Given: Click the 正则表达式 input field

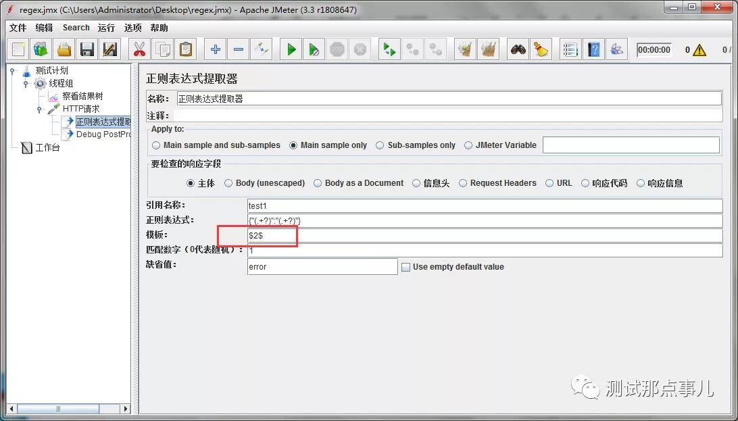Looking at the screenshot, I should [x=485, y=220].
